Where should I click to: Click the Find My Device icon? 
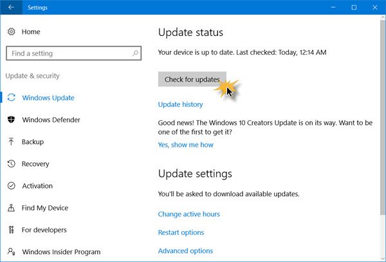(12, 208)
